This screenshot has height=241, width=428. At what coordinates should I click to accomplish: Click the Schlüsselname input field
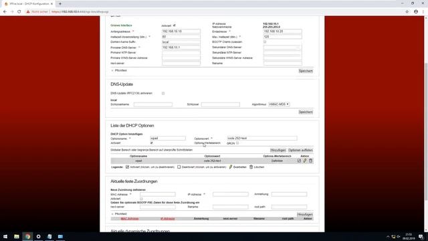click(153, 104)
